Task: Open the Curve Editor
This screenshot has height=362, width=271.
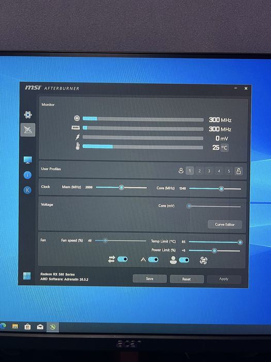Action: (225, 224)
